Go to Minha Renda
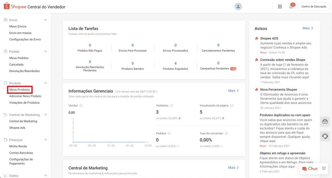This screenshot has height=178, width=332. (x=18, y=146)
